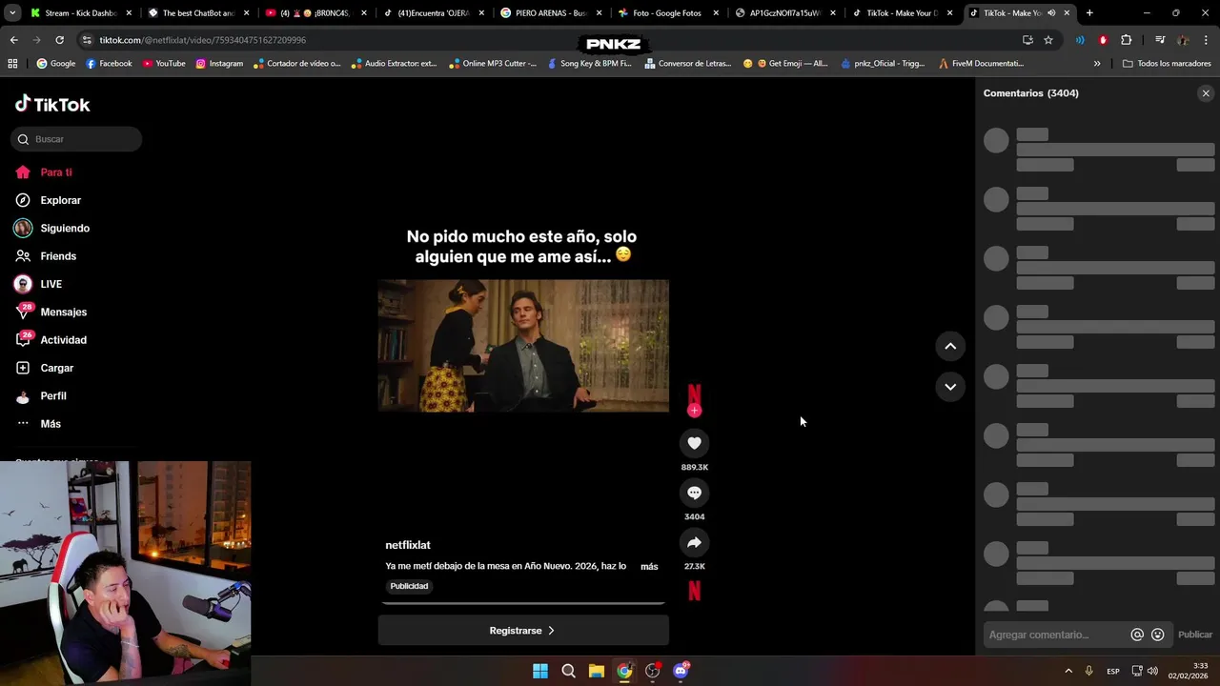Open Online MP3 Cutter bookmark
Image resolution: width=1220 pixels, height=686 pixels.
[493, 64]
